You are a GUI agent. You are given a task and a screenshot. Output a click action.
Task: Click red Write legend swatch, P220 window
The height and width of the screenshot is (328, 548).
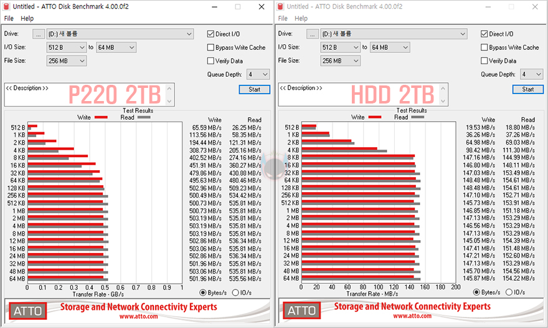(101, 117)
